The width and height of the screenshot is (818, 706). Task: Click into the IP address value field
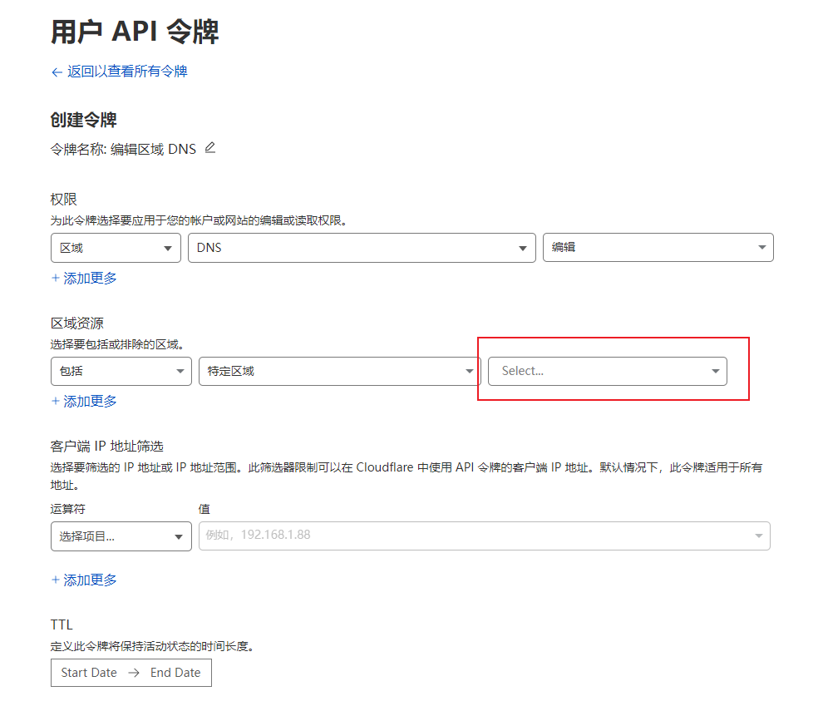coord(474,536)
